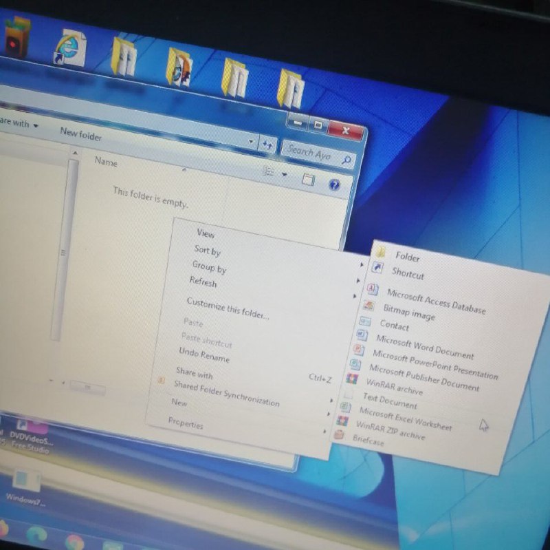This screenshot has height=550, width=550.
Task: Change view using the view icon
Action: tap(269, 171)
